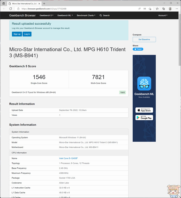This screenshot has height=198, width=181.
Task: Open the Collections icon
Action: click(x=163, y=9)
